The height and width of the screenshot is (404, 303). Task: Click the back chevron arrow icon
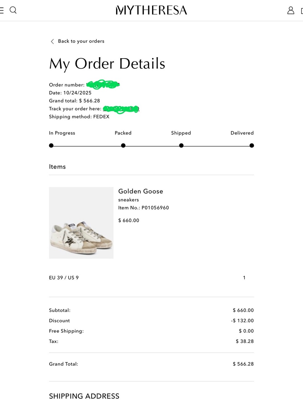(x=52, y=41)
